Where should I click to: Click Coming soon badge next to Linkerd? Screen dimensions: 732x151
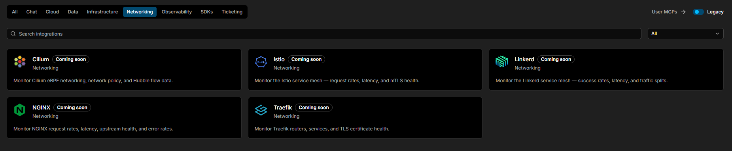556,59
